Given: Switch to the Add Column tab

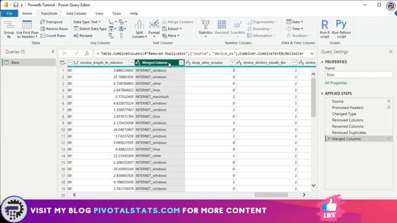Looking at the screenshot, I should tap(76, 14).
